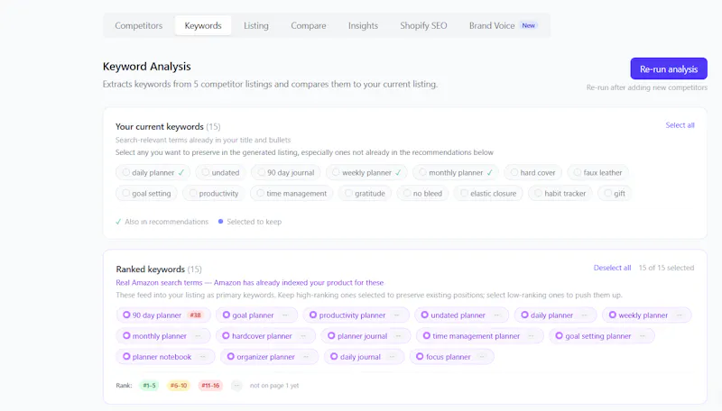The width and height of the screenshot is (722, 411).
Task: Deselect the goal setting planner keyword
Action: point(602,335)
